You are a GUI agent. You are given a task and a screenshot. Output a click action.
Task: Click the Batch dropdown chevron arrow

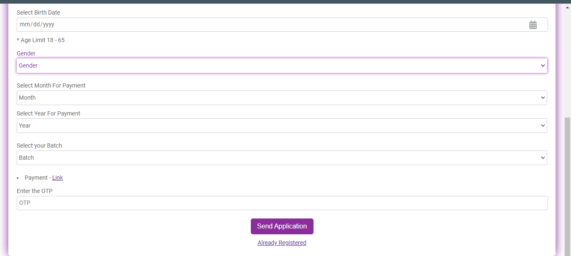[x=542, y=158]
